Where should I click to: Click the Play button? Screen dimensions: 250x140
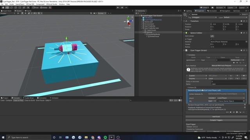118,7
